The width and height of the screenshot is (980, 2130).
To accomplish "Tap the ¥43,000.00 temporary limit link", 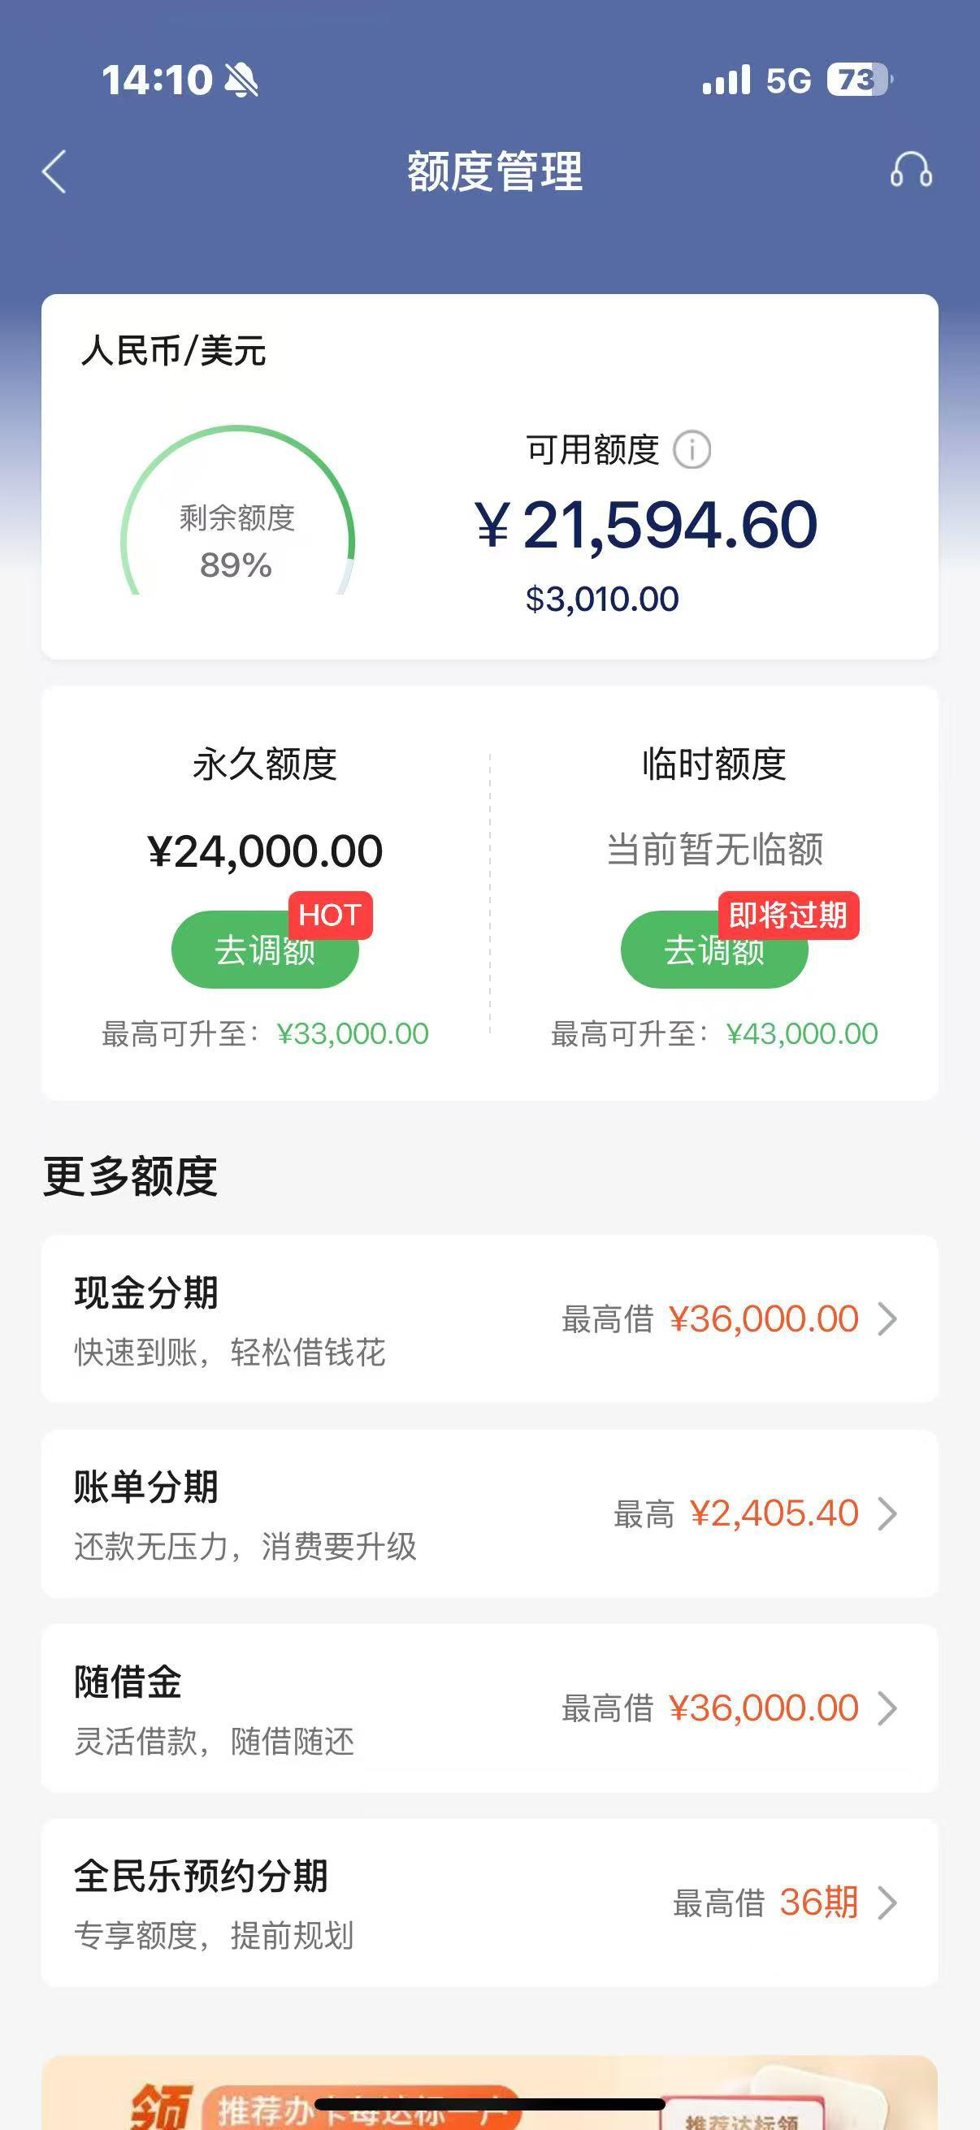I will [802, 1033].
